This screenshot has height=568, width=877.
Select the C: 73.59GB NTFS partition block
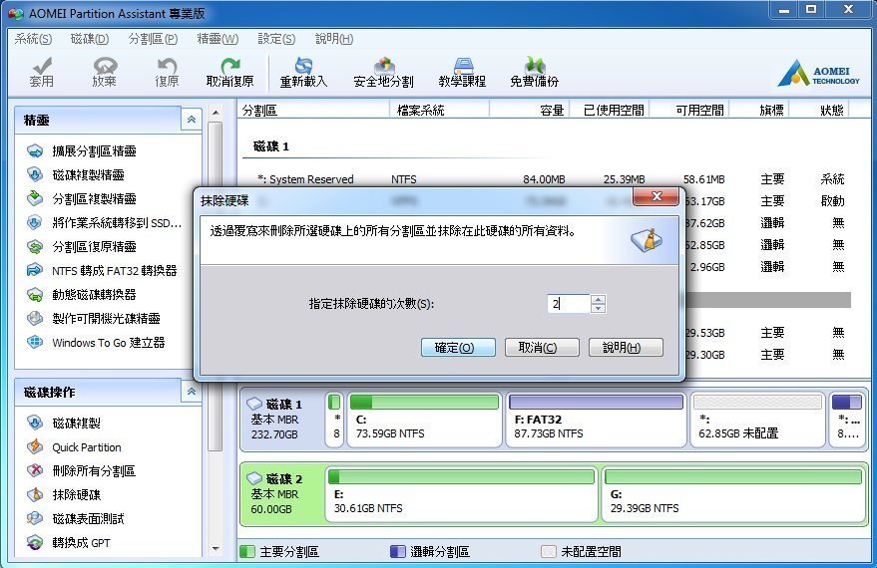click(x=424, y=420)
